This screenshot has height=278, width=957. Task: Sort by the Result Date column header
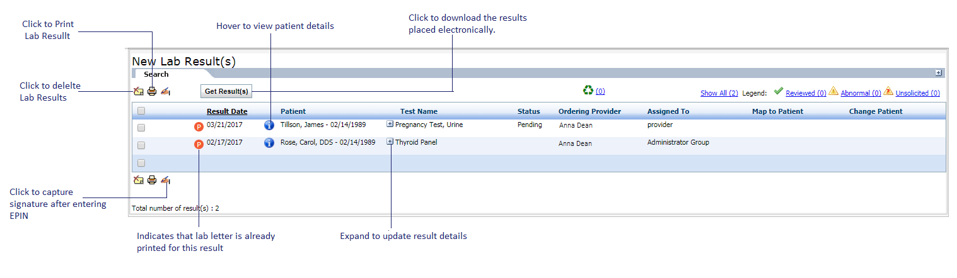pos(227,111)
